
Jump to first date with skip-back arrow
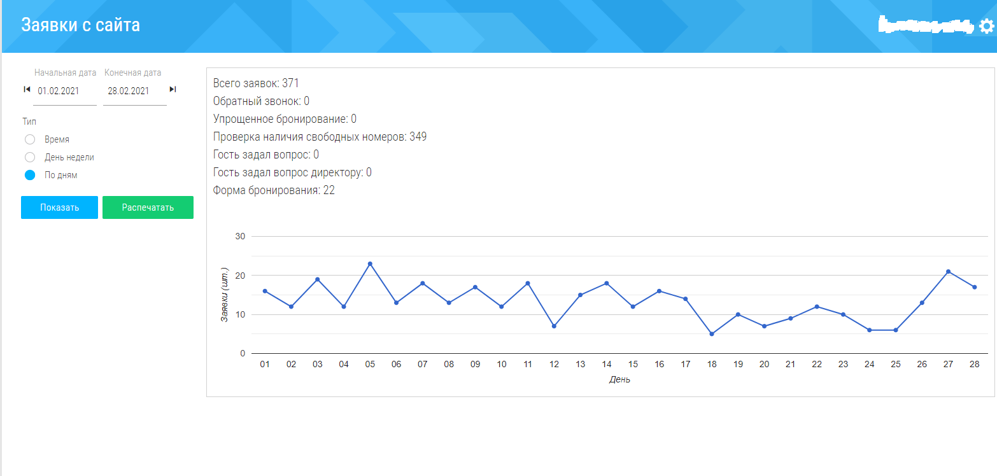coord(27,90)
